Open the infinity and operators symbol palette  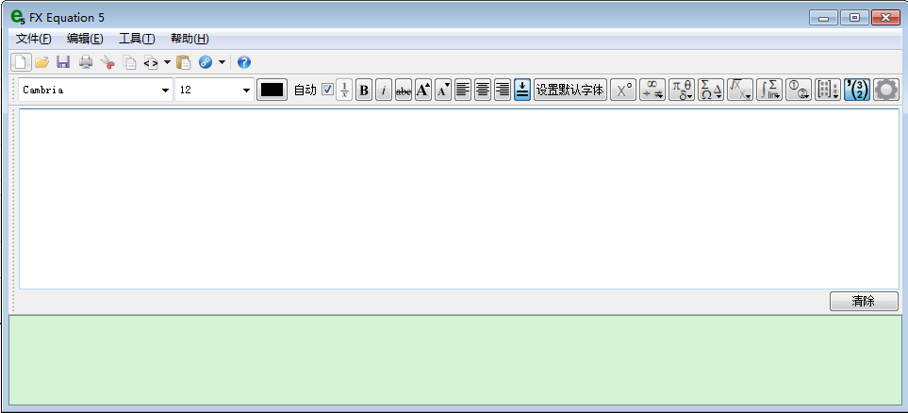[x=652, y=90]
